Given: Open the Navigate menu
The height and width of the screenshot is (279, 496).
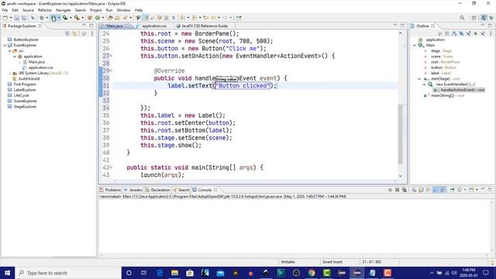Looking at the screenshot, I should pyautogui.click(x=64, y=10).
